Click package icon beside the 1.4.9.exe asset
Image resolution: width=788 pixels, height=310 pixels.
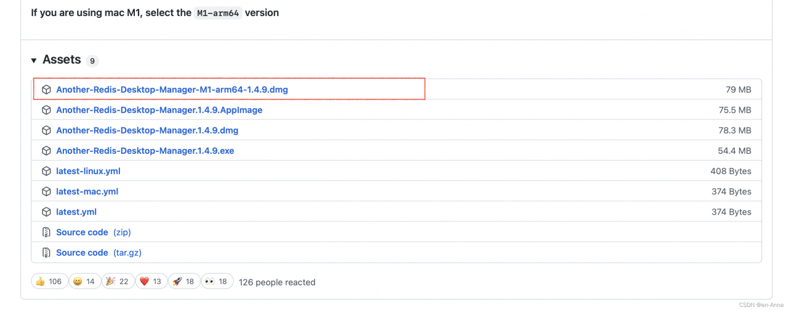[x=46, y=151]
